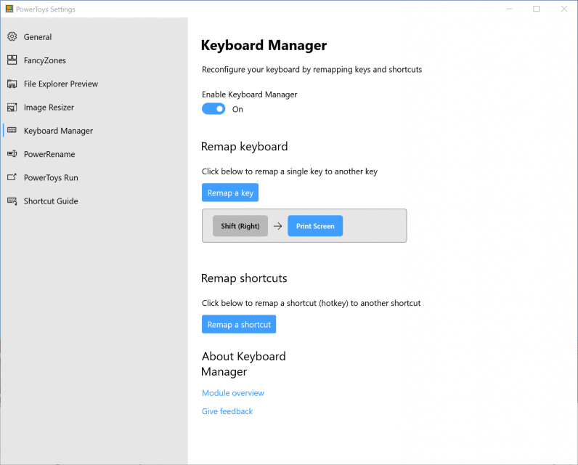Viewport: 578px width, 465px height.
Task: Click the Shortcut Guide icon
Action: [12, 201]
